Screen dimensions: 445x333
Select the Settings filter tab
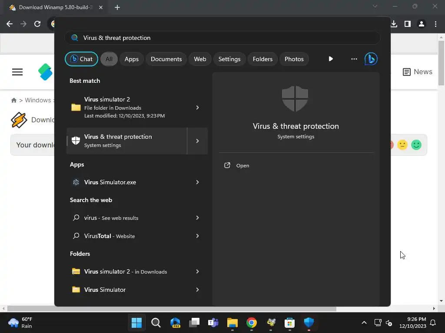tap(229, 59)
